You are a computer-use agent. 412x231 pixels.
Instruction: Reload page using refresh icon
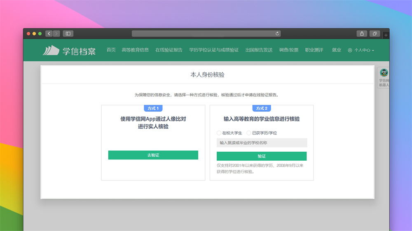(x=277, y=34)
